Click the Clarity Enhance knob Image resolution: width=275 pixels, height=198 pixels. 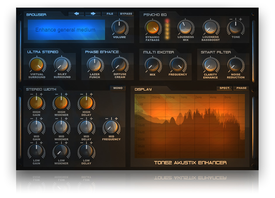click(x=210, y=65)
